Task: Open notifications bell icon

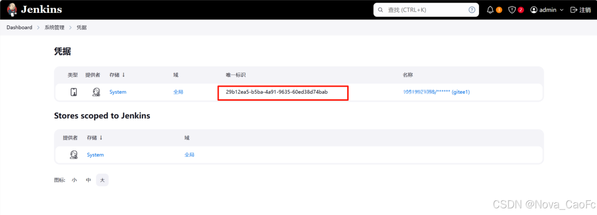Action: point(490,10)
